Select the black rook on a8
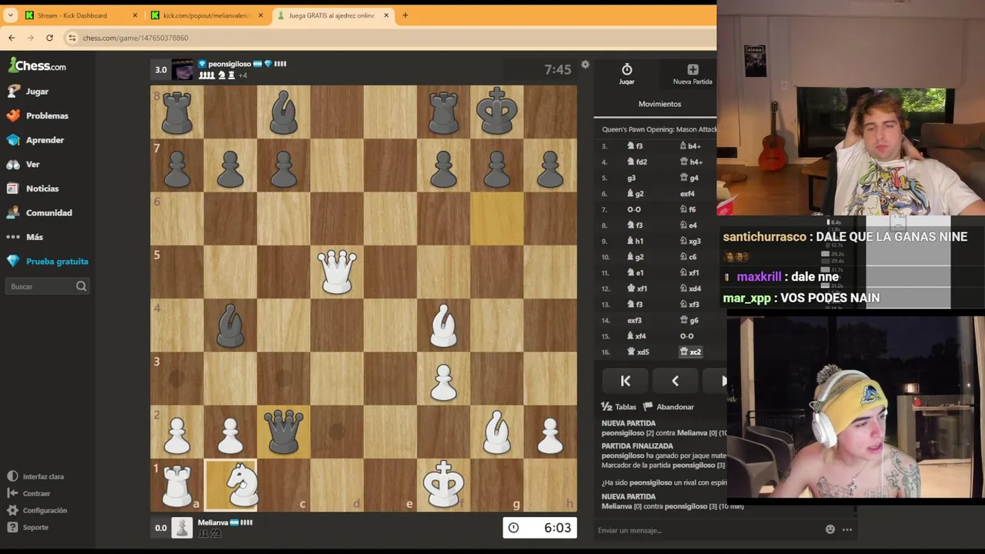The height and width of the screenshot is (554, 985). (x=177, y=112)
